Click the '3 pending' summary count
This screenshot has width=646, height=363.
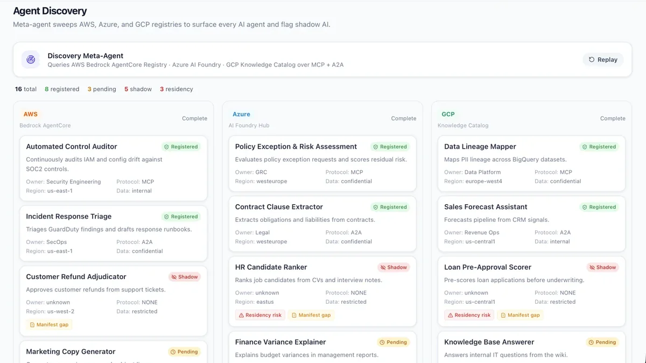(102, 89)
